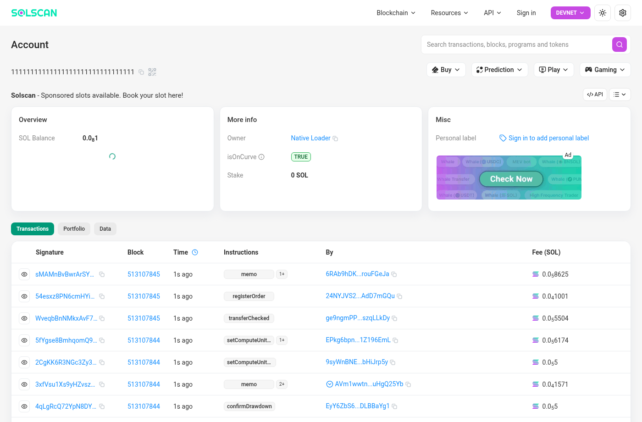Open the API menu in navbar

[493, 13]
